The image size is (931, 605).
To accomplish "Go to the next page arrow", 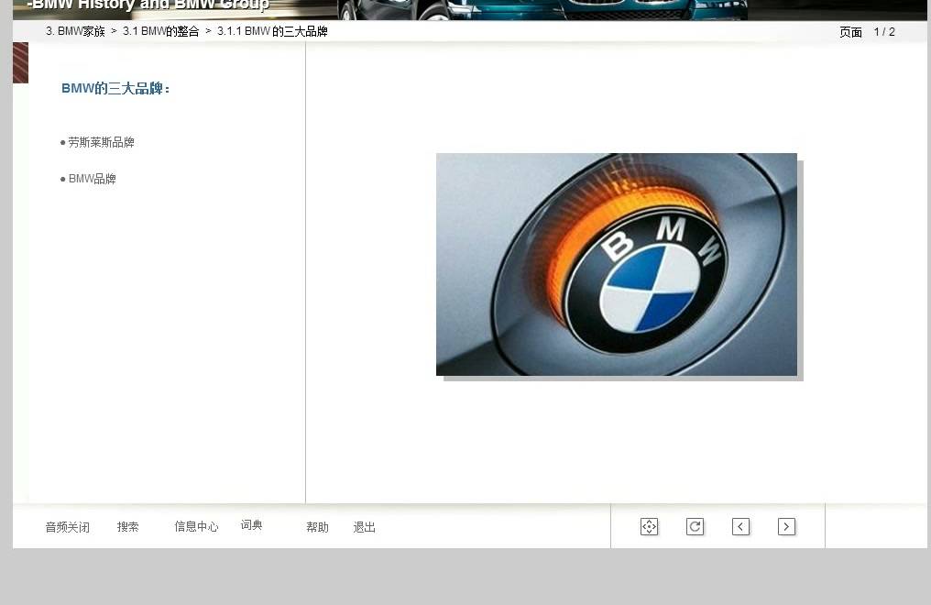I will pos(786,527).
